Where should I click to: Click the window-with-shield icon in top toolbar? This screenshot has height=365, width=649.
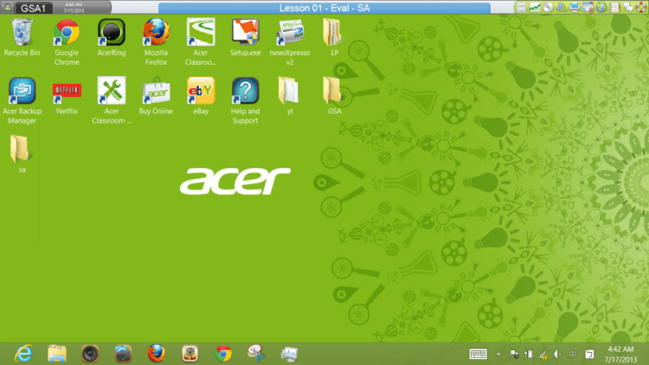pyautogui.click(x=588, y=8)
